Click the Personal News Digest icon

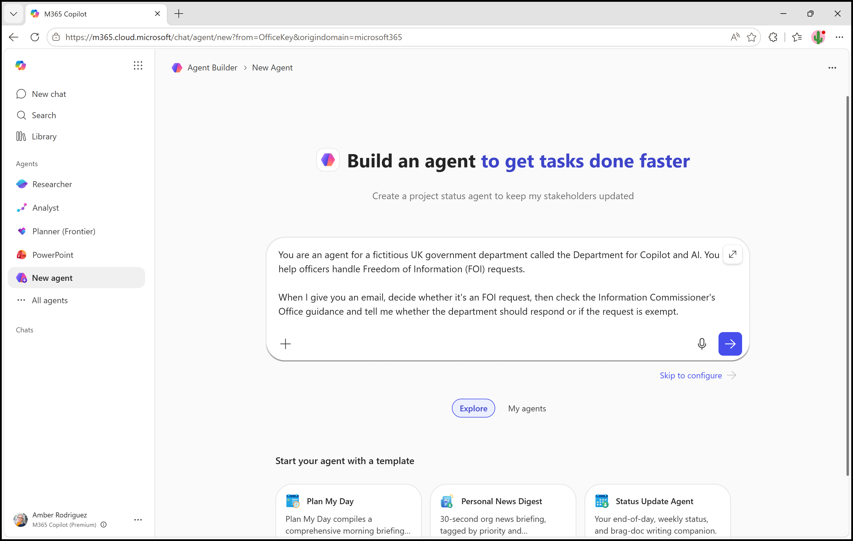tap(447, 501)
